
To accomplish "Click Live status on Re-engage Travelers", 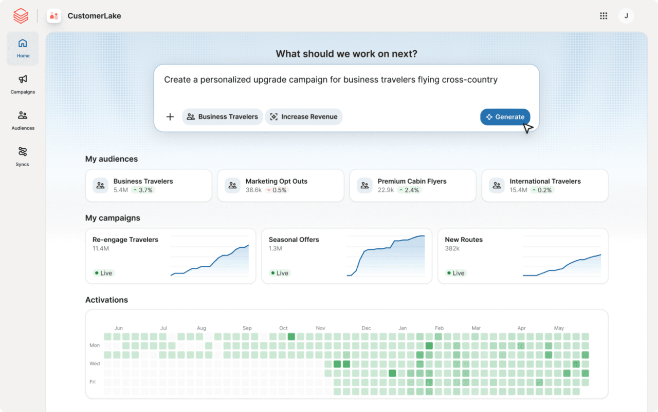I will click(103, 273).
